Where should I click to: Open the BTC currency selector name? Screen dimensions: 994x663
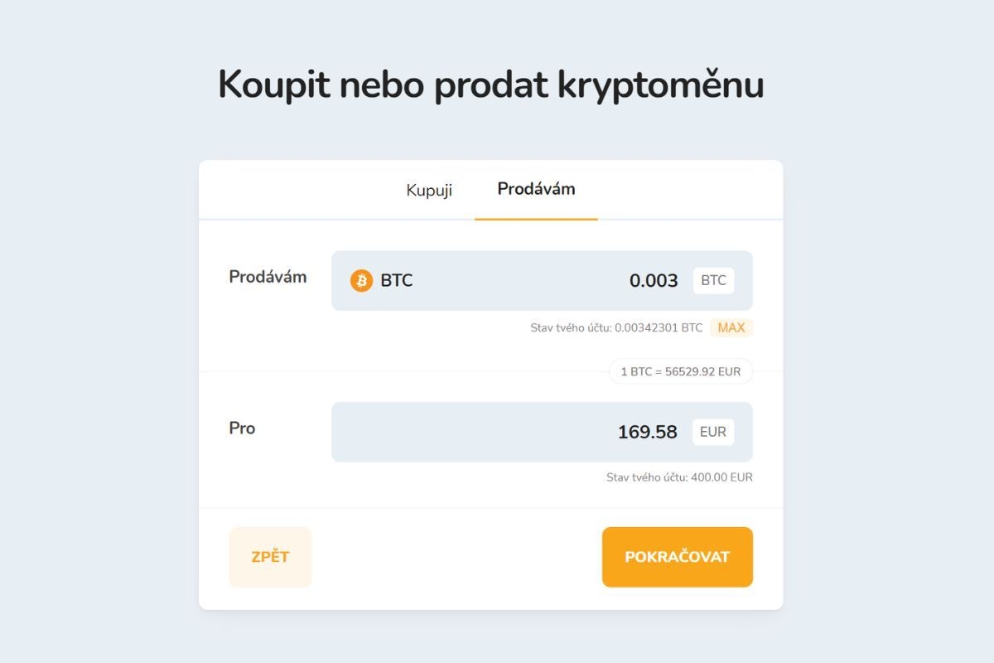(397, 281)
